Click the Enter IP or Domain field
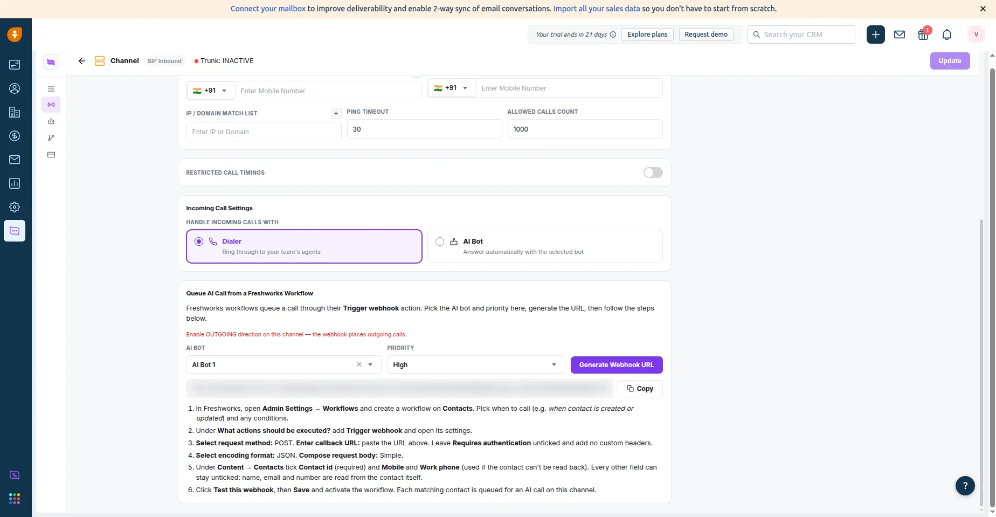This screenshot has width=996, height=517. (x=264, y=132)
